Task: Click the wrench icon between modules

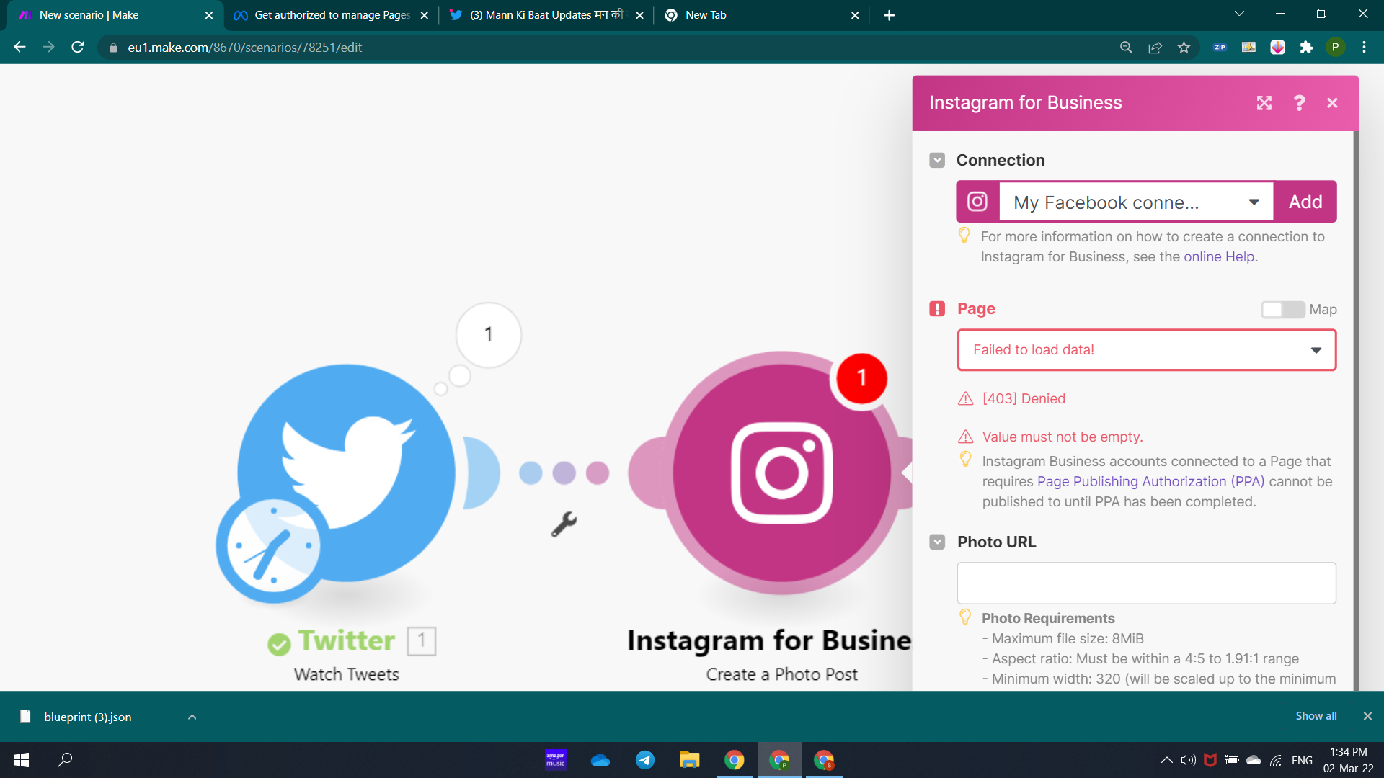Action: click(564, 524)
